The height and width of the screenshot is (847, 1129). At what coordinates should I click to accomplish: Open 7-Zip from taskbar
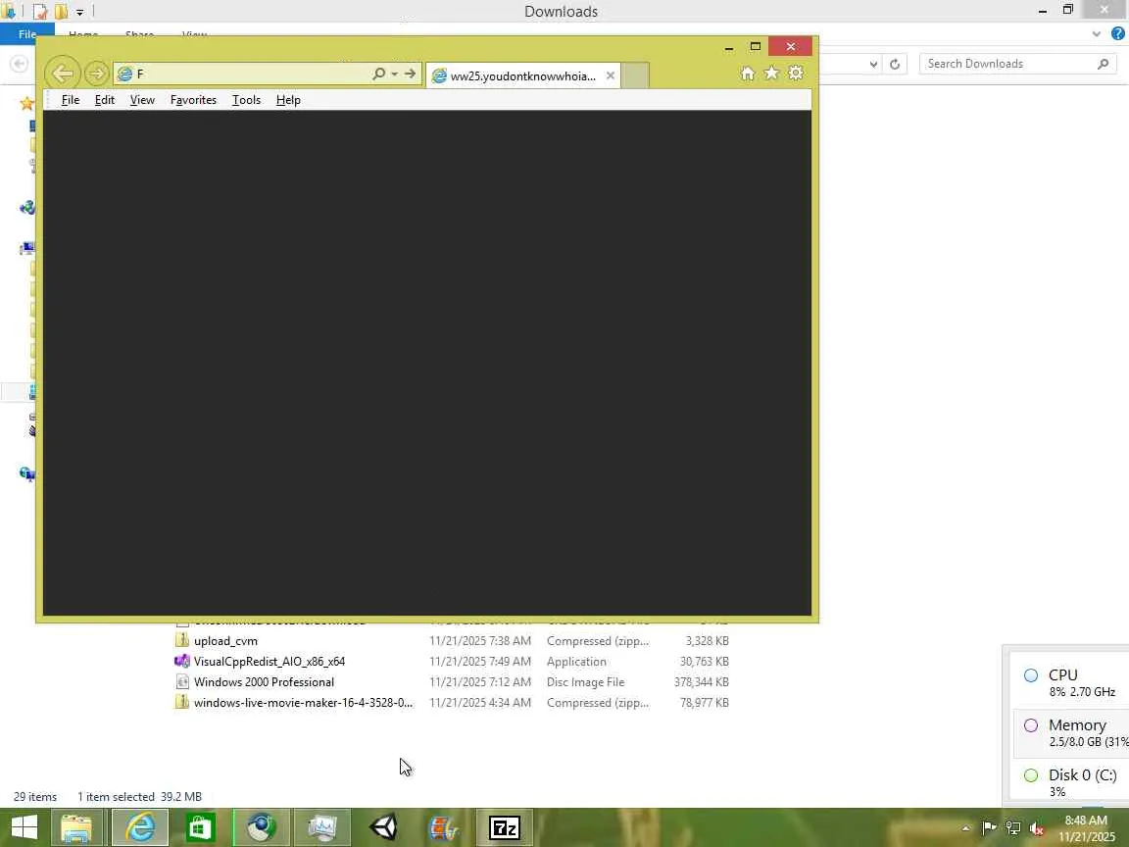(x=505, y=827)
